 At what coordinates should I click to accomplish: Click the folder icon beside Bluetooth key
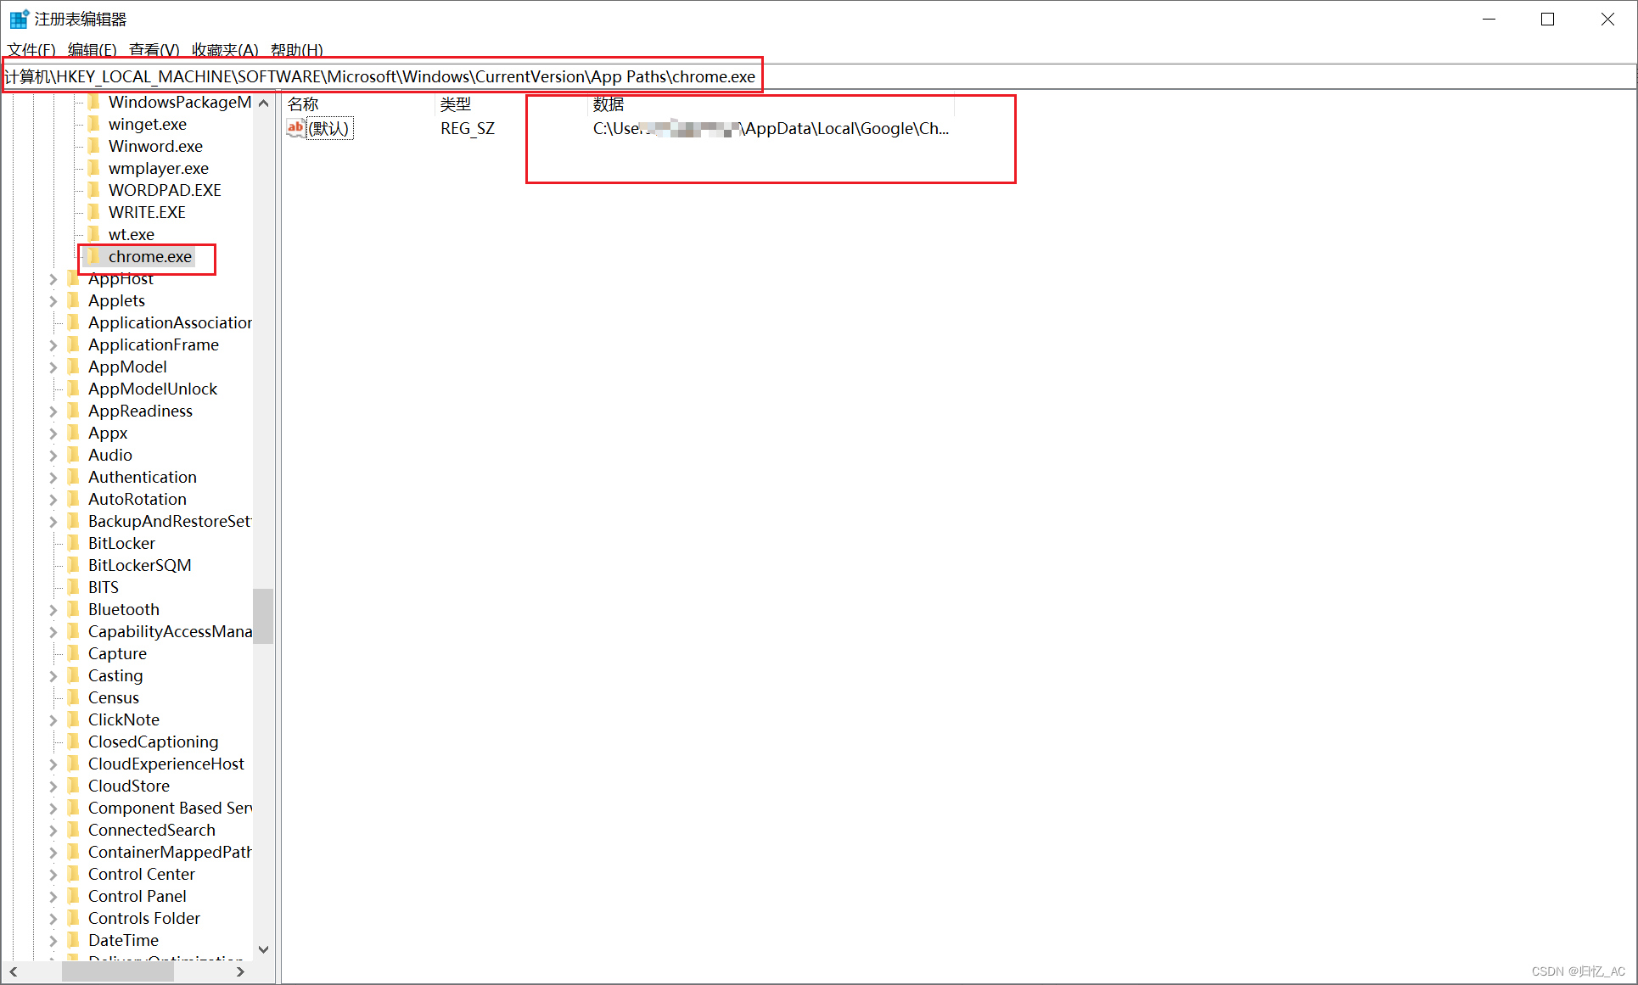tap(74, 610)
